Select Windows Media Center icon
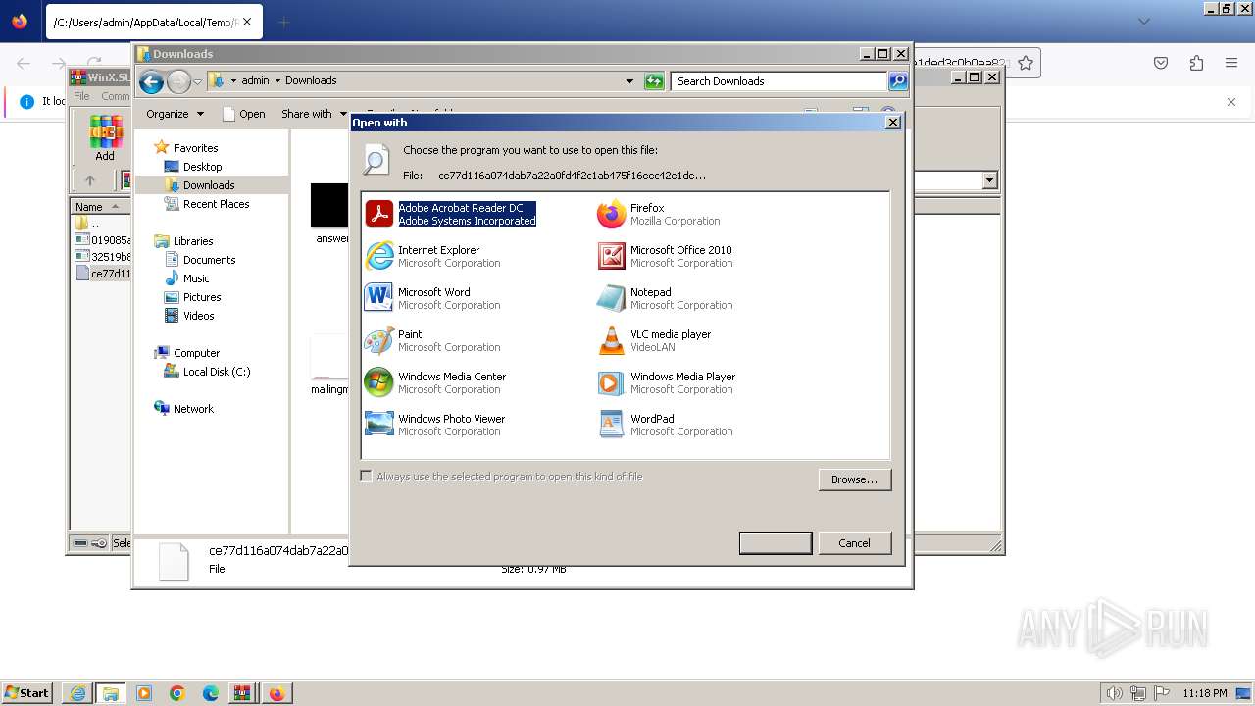Image resolution: width=1255 pixels, height=706 pixels. pyautogui.click(x=379, y=382)
